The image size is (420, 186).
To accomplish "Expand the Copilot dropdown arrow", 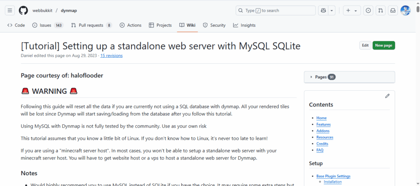I will click(x=332, y=10).
